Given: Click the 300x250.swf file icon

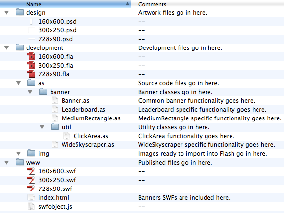Looking at the screenshot, I should click(31, 180).
